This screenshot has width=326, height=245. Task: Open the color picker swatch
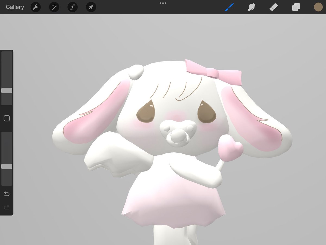coord(318,7)
